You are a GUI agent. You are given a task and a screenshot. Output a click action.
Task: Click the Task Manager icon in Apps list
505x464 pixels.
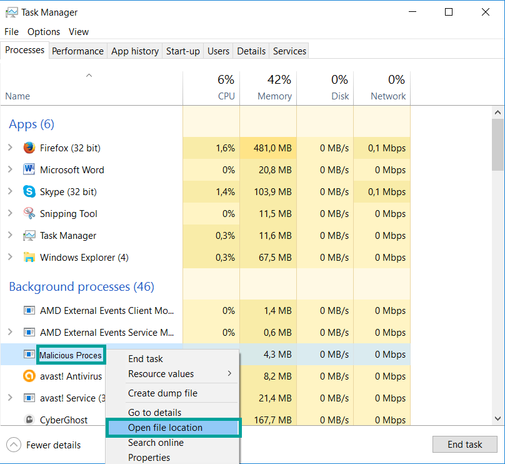pos(29,236)
